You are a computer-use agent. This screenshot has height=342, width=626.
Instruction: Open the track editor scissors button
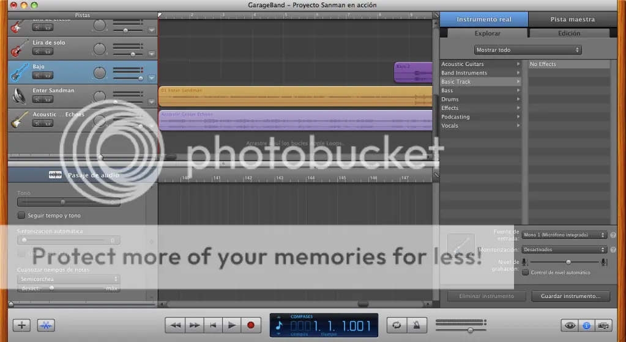point(46,326)
